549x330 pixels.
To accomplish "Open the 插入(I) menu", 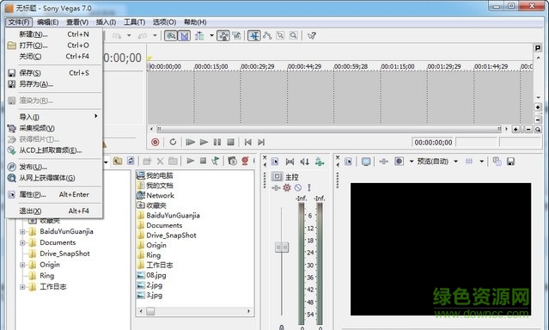I will (x=106, y=22).
